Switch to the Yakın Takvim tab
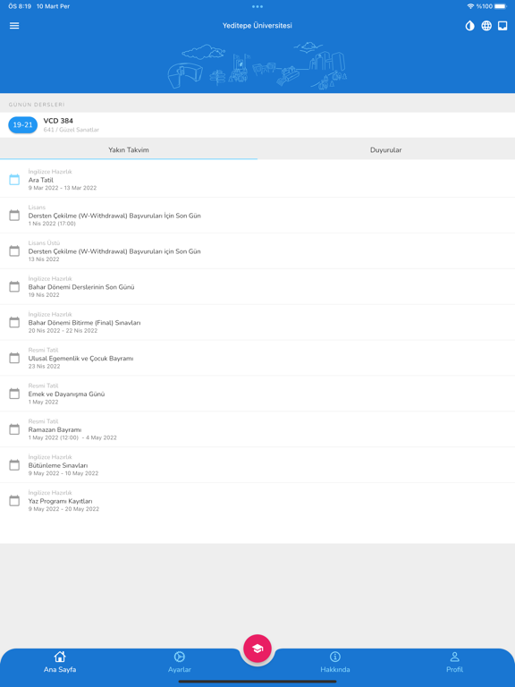Screen dimensions: 515x687 pos(129,150)
